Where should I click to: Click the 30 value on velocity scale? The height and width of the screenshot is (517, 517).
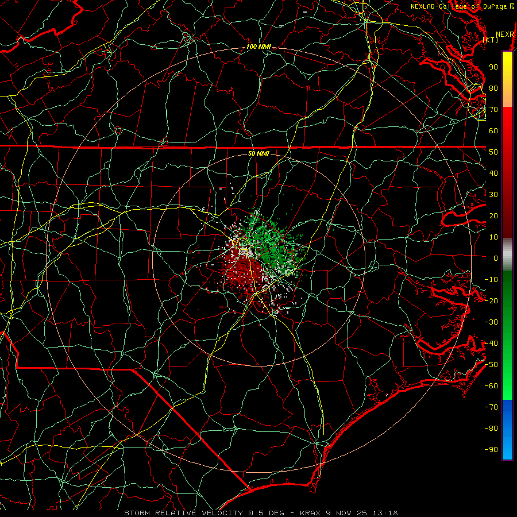tap(493, 195)
